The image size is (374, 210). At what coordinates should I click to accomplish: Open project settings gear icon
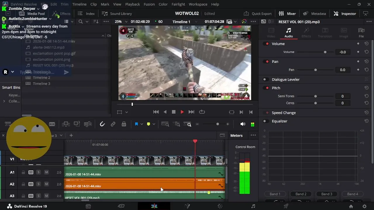click(x=364, y=206)
